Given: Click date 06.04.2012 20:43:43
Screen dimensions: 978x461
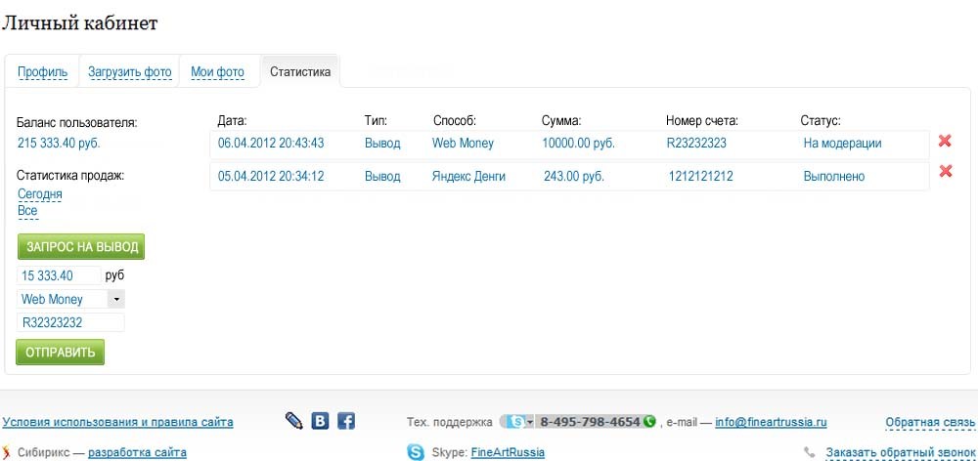Looking at the screenshot, I should (271, 144).
